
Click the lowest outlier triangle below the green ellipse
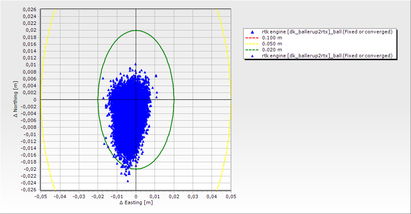pyautogui.click(x=128, y=181)
